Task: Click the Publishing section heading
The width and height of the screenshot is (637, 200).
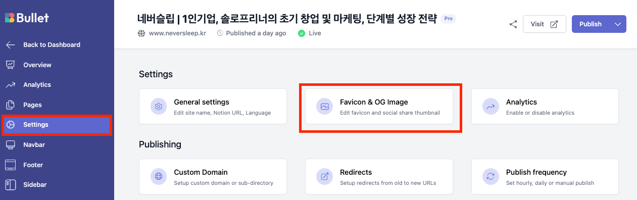Action: point(160,144)
